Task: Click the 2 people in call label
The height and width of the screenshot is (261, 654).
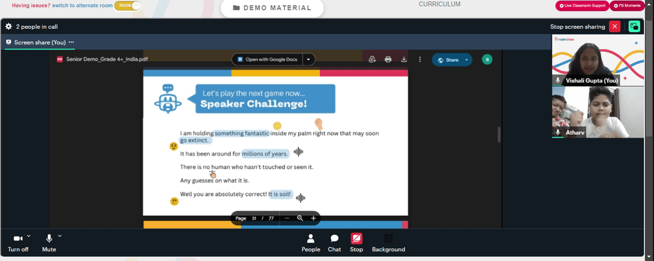Action: click(37, 27)
